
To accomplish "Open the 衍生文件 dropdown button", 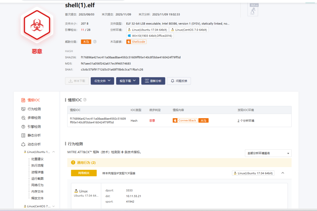I will [x=102, y=81].
